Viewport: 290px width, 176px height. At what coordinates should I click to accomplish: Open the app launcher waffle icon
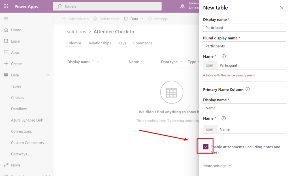pos(6,6)
